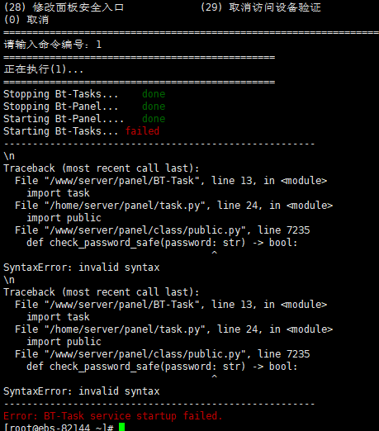
Task: Click the second 'SyntaxError: invalid syntax' message
Action: pos(82,391)
